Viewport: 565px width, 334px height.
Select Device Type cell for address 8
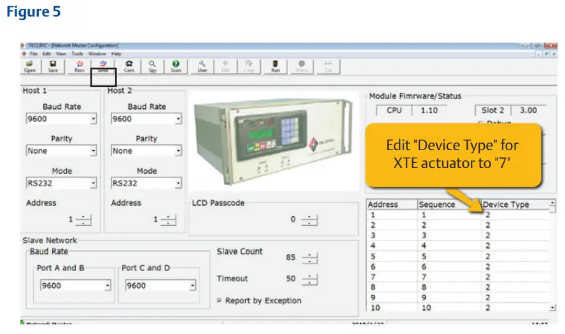[515, 287]
